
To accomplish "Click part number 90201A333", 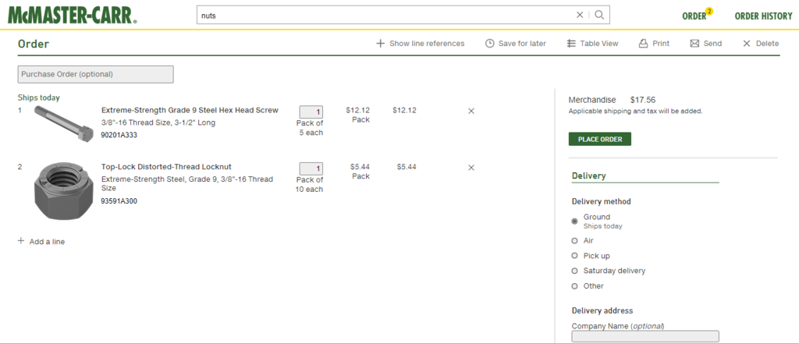I will [x=119, y=135].
